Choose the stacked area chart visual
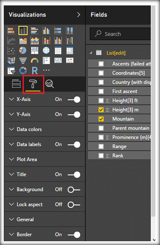 pyautogui.click(x=35, y=40)
